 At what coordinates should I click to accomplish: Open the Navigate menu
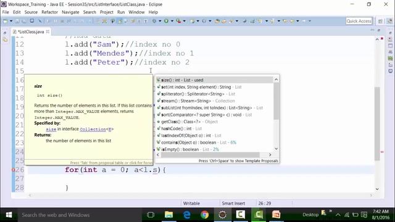pyautogui.click(x=70, y=12)
